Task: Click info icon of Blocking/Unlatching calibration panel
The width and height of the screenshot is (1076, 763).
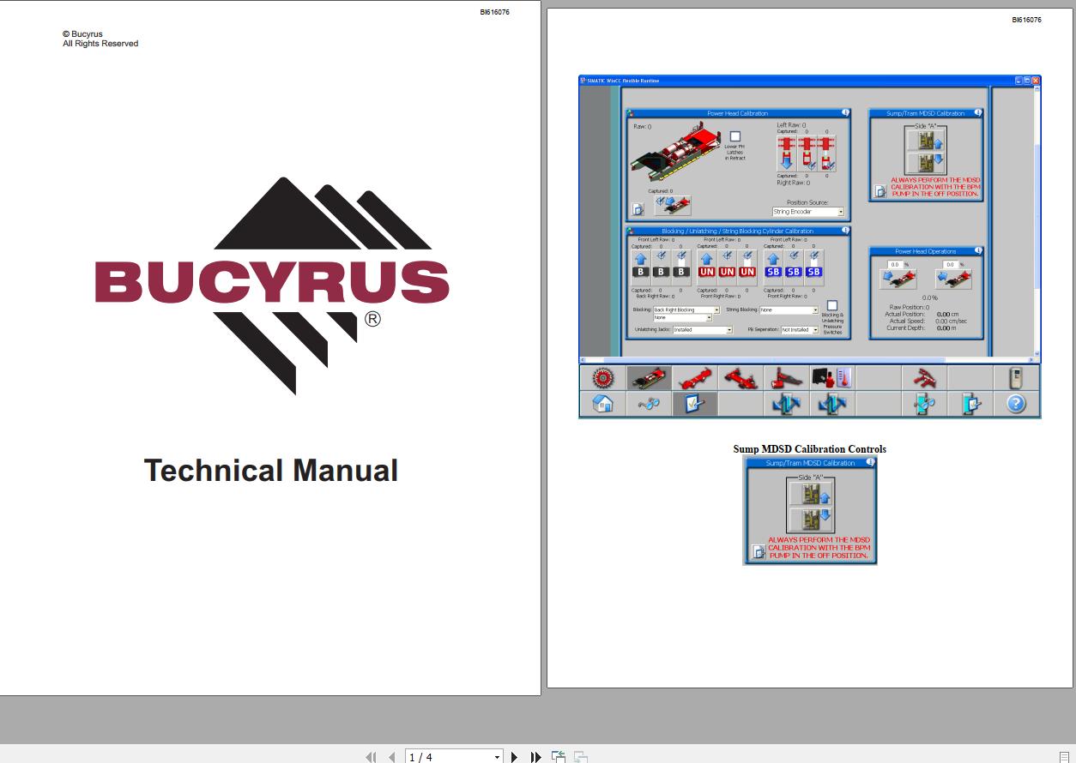Action: pos(845,231)
